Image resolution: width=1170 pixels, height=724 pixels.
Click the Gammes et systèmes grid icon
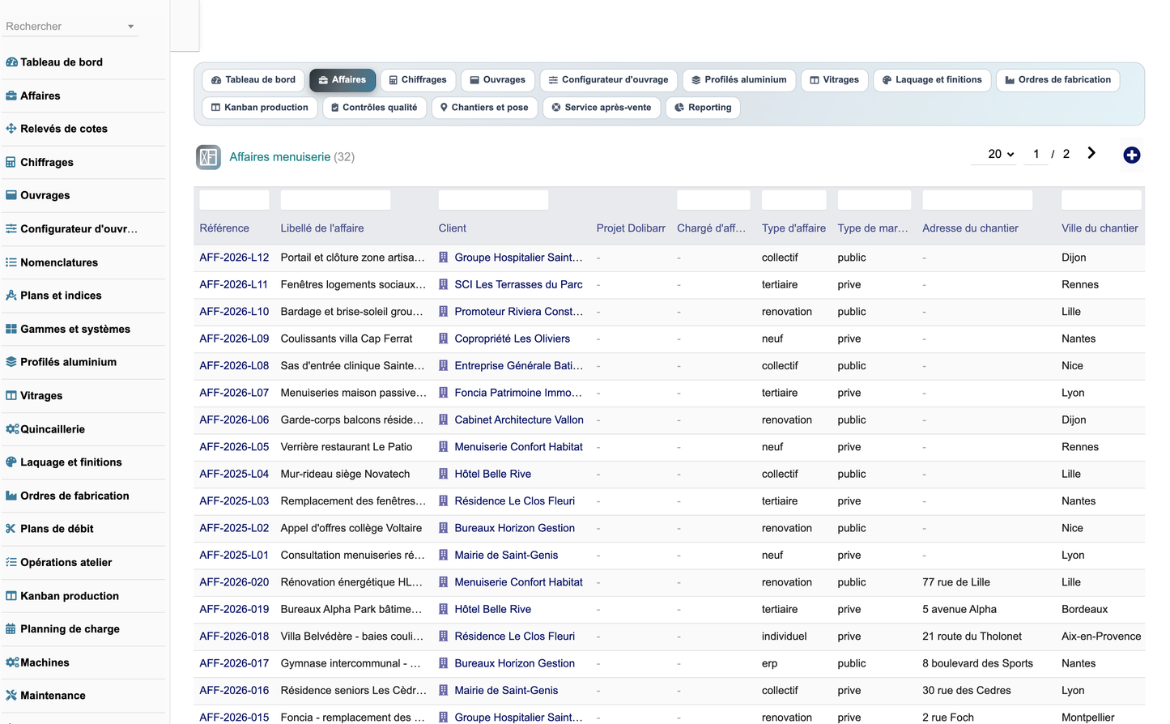tap(11, 329)
